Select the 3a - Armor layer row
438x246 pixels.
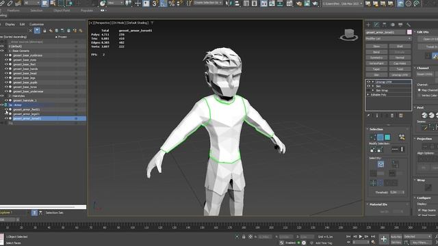click(x=43, y=105)
